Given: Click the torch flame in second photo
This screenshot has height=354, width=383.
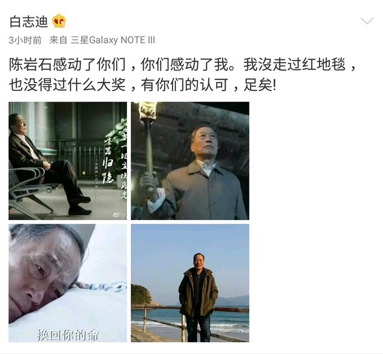Looking at the screenshot, I should coord(147,111).
